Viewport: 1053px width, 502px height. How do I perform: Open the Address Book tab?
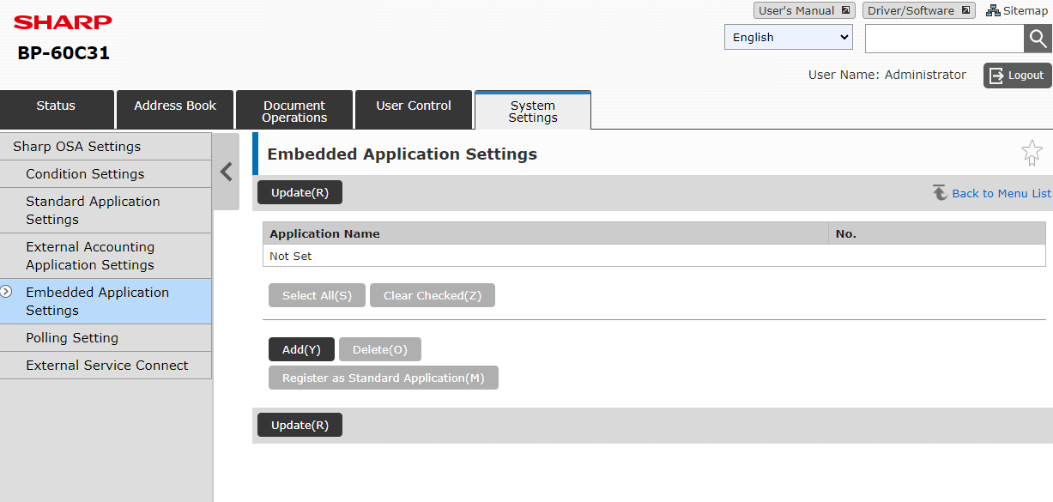175,106
